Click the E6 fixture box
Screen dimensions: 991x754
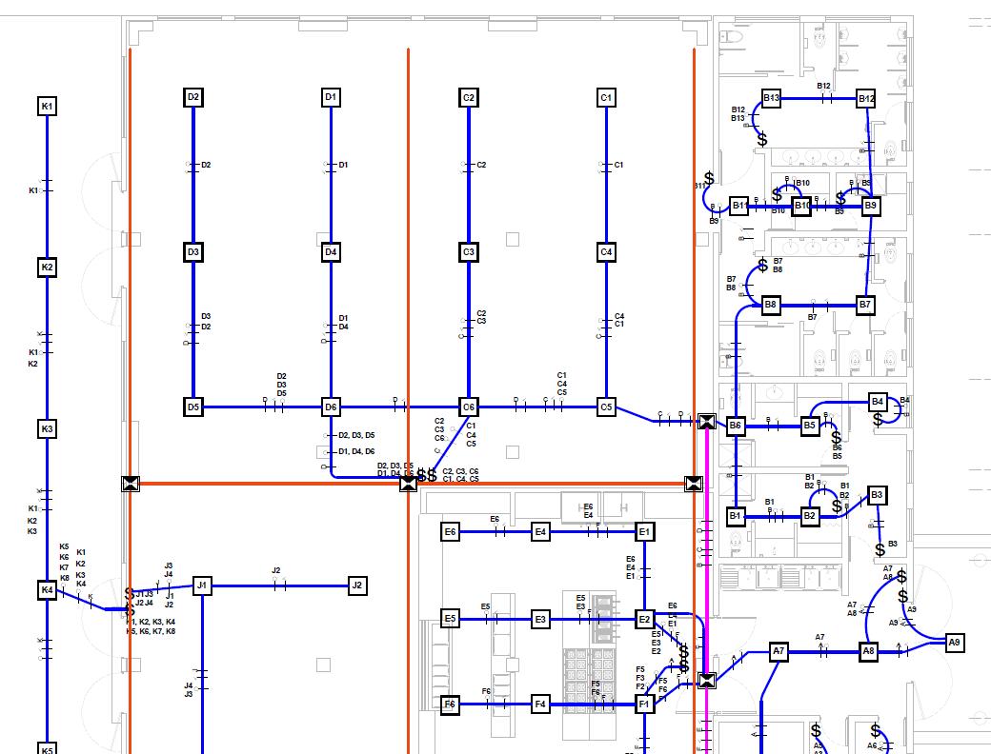click(x=450, y=532)
